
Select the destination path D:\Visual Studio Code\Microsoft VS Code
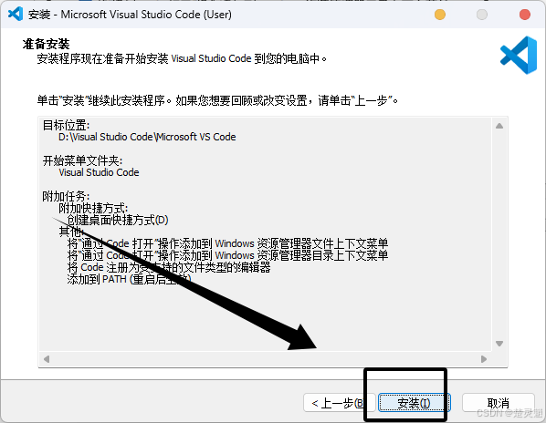click(147, 137)
